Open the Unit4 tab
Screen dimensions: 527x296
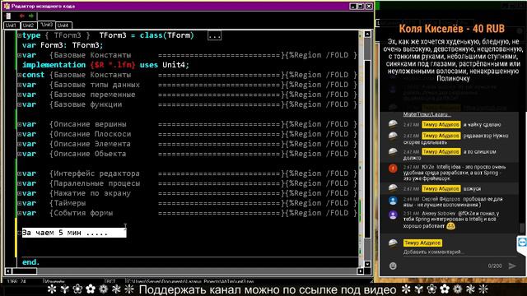coord(63,25)
